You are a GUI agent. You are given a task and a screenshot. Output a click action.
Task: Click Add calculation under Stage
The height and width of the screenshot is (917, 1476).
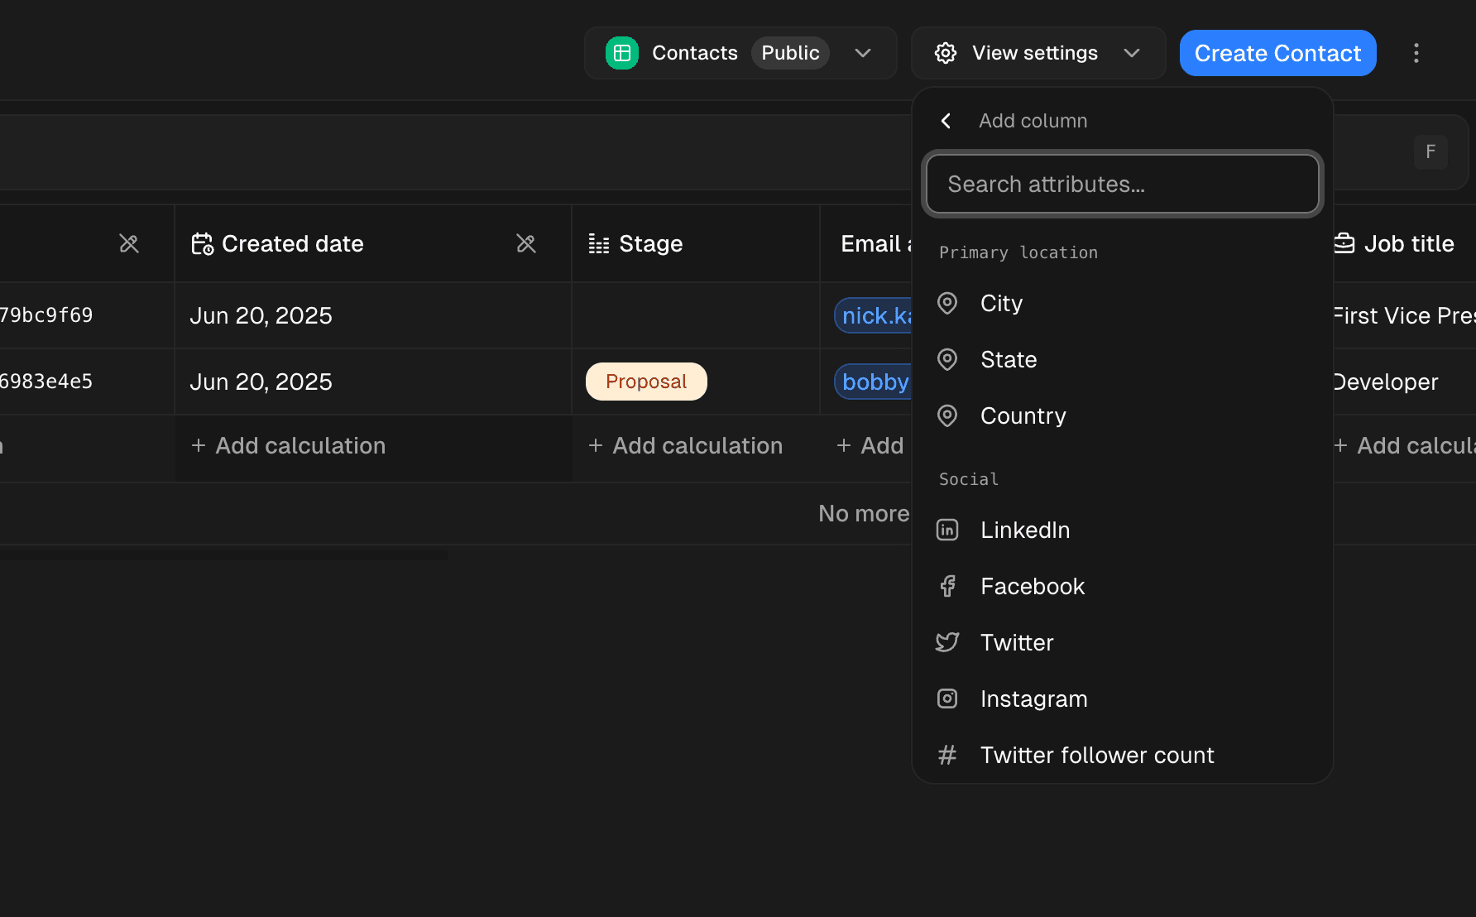[685, 445]
